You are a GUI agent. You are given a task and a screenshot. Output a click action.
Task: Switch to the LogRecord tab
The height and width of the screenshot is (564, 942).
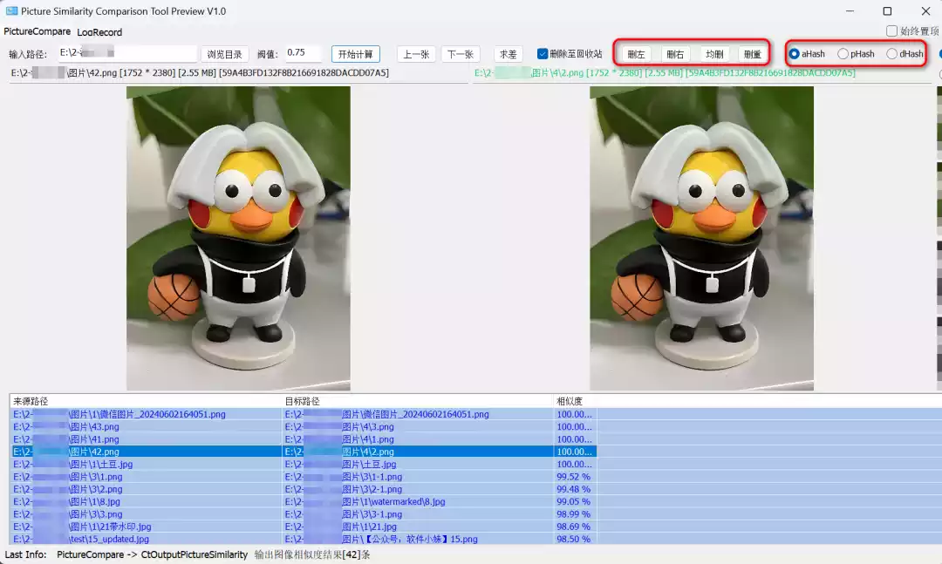(99, 32)
